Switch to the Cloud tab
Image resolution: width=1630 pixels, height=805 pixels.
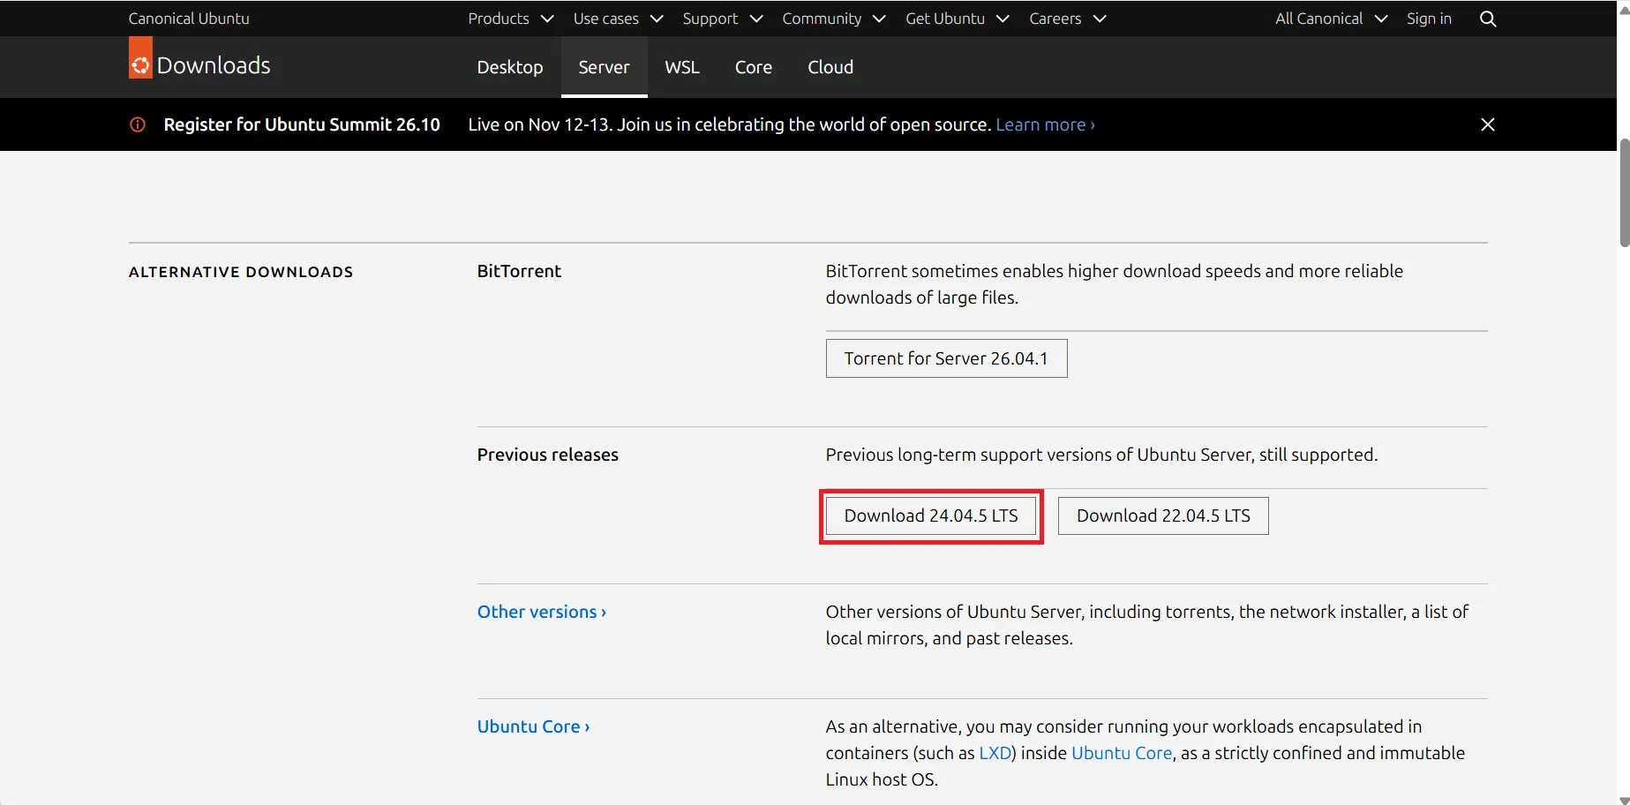(x=830, y=67)
